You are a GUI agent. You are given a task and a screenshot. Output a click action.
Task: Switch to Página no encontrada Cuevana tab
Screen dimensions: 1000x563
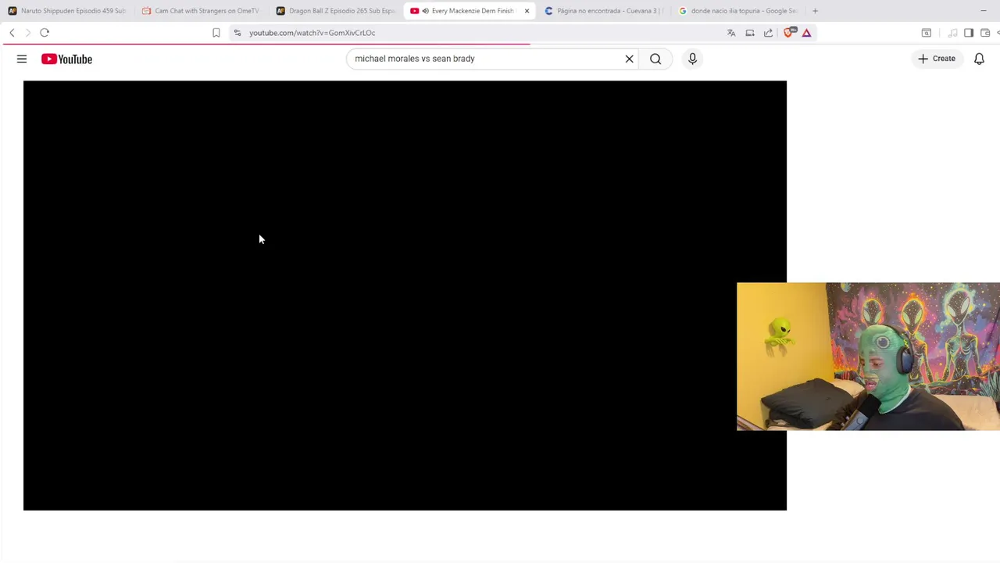[x=604, y=11]
